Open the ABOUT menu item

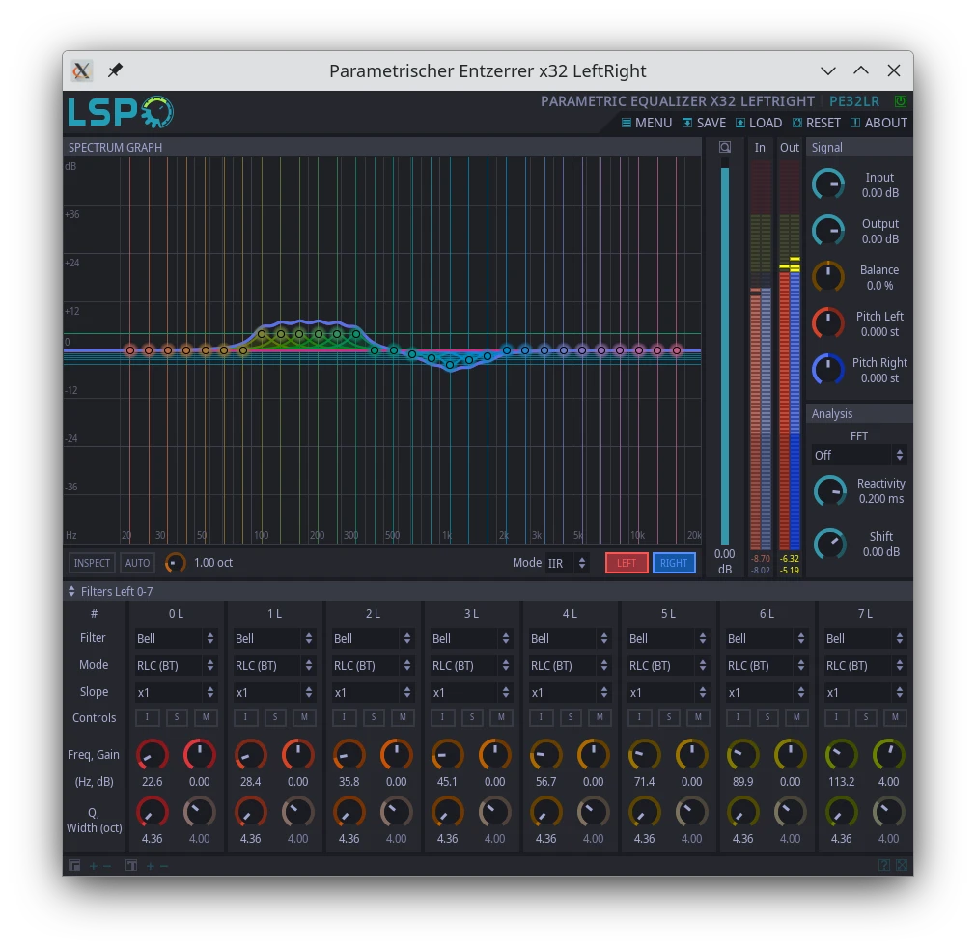(878, 123)
